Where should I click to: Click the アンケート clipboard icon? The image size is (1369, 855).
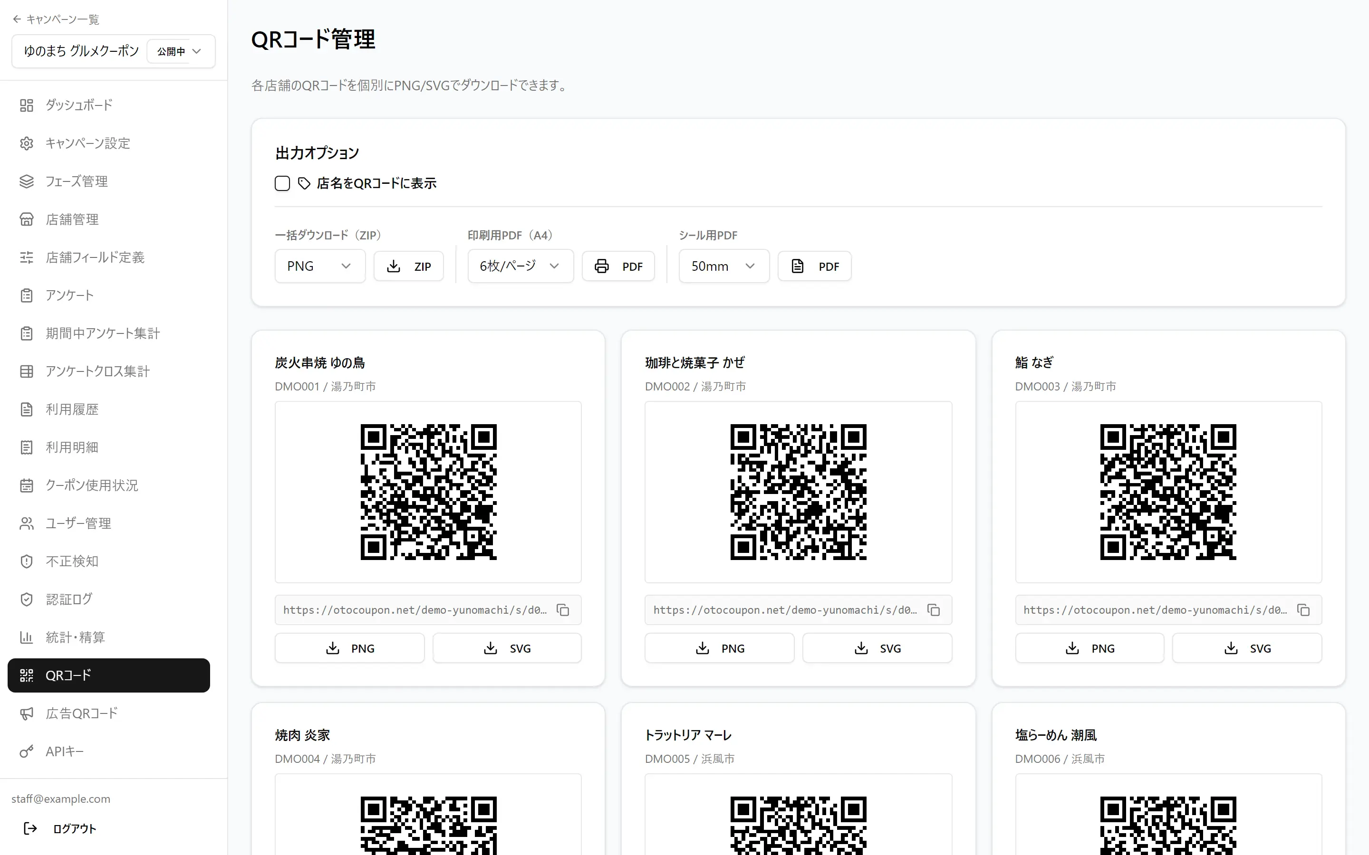click(x=27, y=295)
